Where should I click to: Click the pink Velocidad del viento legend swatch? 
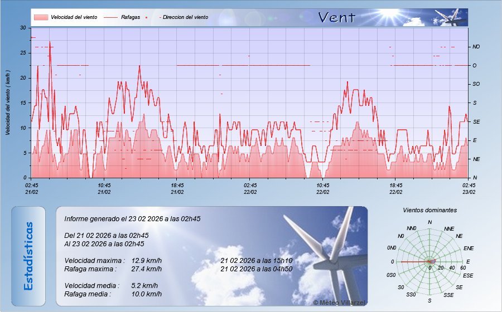pos(41,17)
